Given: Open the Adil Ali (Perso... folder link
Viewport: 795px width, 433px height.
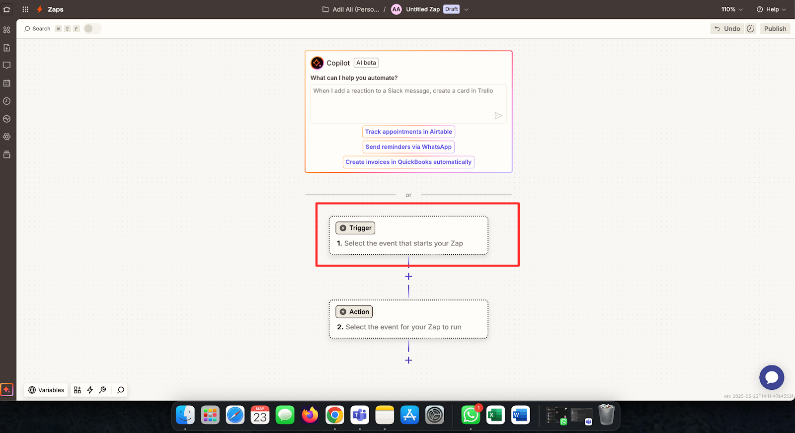Looking at the screenshot, I should click(x=356, y=9).
